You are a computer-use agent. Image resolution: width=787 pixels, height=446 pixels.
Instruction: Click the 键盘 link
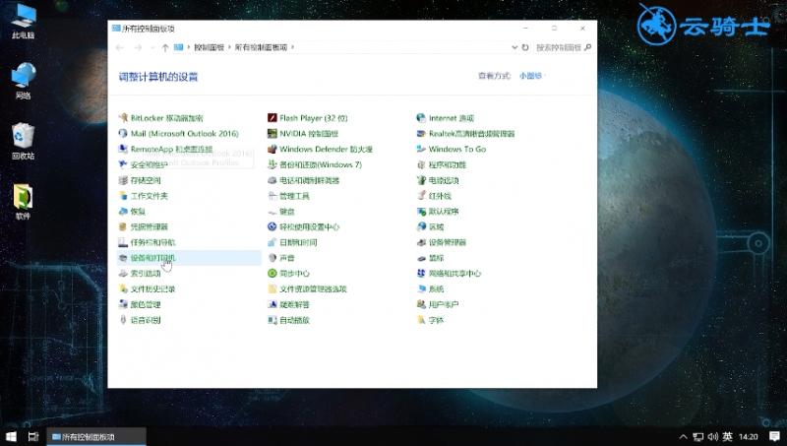[287, 212]
